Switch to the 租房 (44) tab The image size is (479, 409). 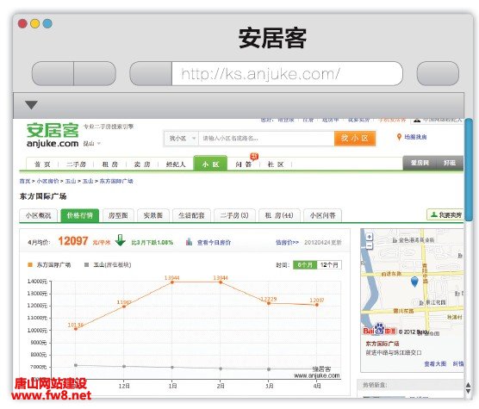[x=279, y=215]
